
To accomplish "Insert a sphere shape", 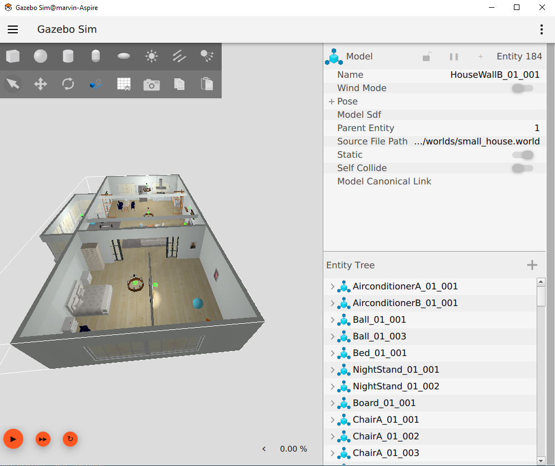I will [x=41, y=56].
